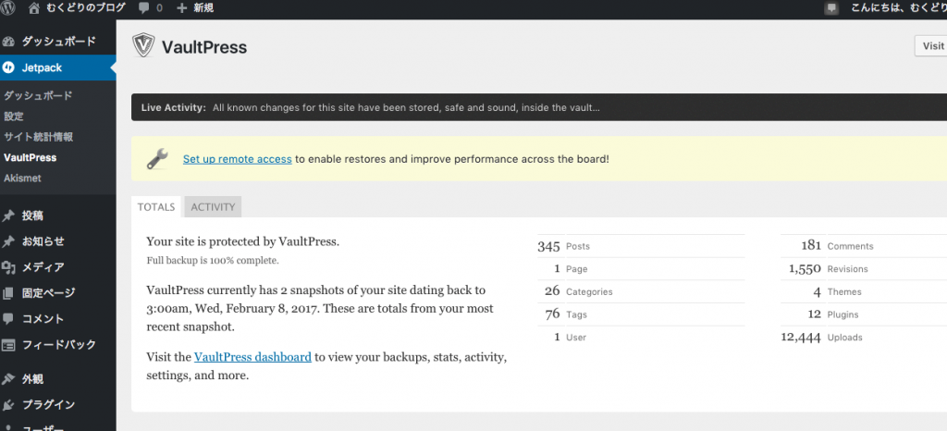Click the wrench icon in the yellow notice
947x431 pixels.
[x=158, y=159]
